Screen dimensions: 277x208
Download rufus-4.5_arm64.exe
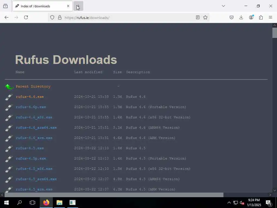[36, 179]
